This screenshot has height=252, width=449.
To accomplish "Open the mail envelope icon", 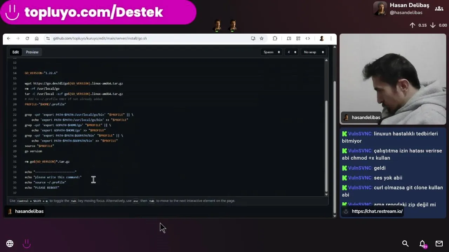I will [x=439, y=244].
